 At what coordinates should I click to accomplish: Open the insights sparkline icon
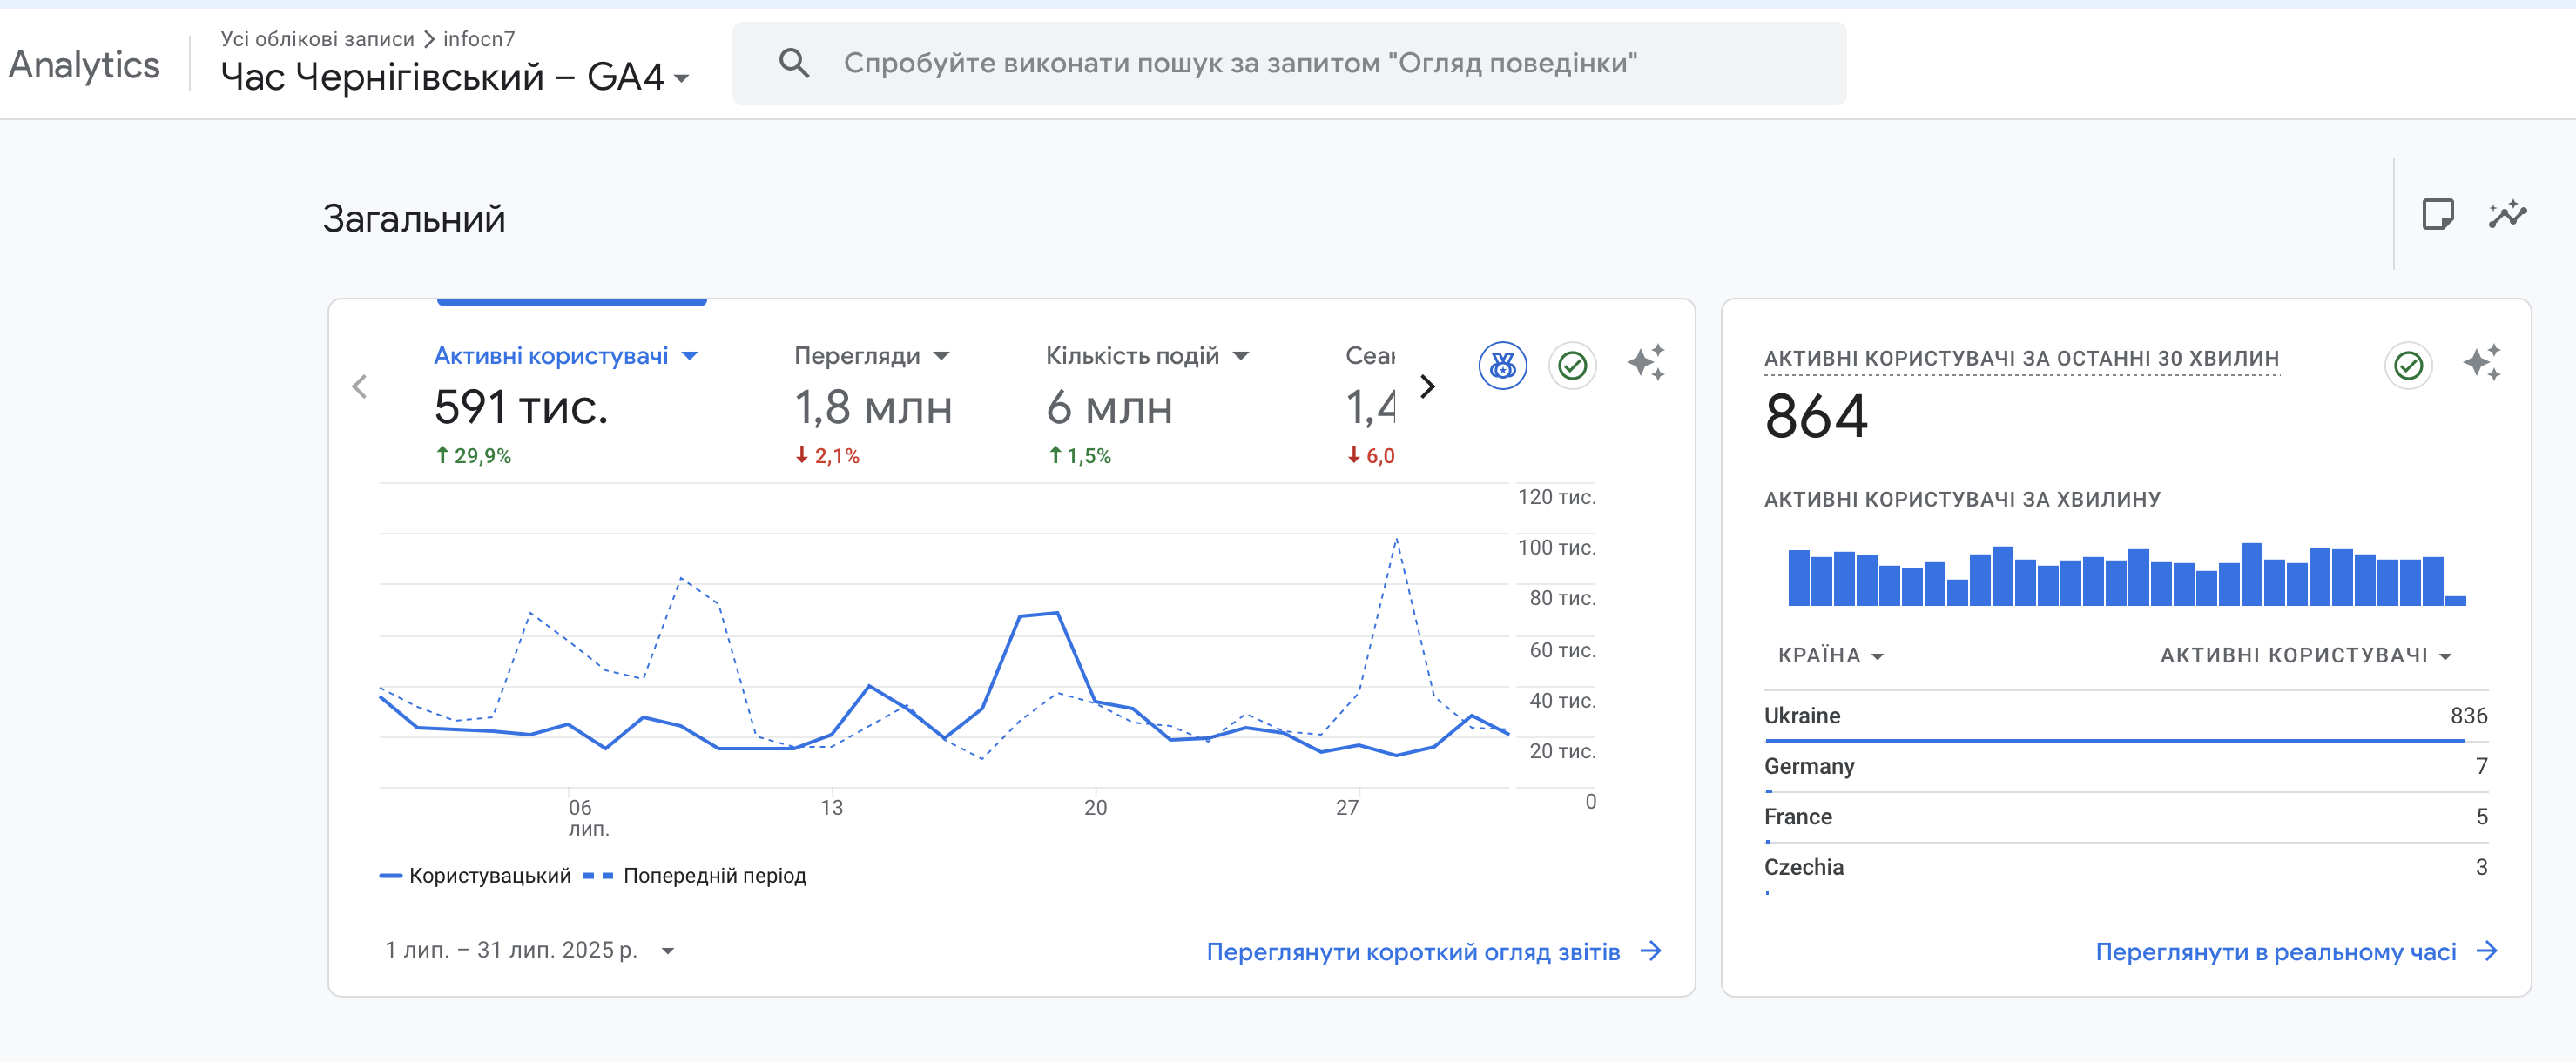2507,214
